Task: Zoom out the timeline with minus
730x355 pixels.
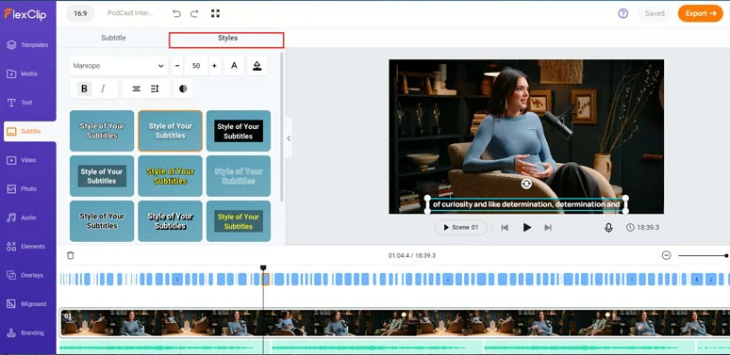Action: coord(666,255)
